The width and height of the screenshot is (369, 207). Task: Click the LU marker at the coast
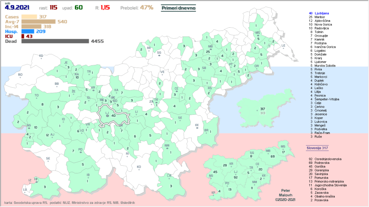click(25, 190)
